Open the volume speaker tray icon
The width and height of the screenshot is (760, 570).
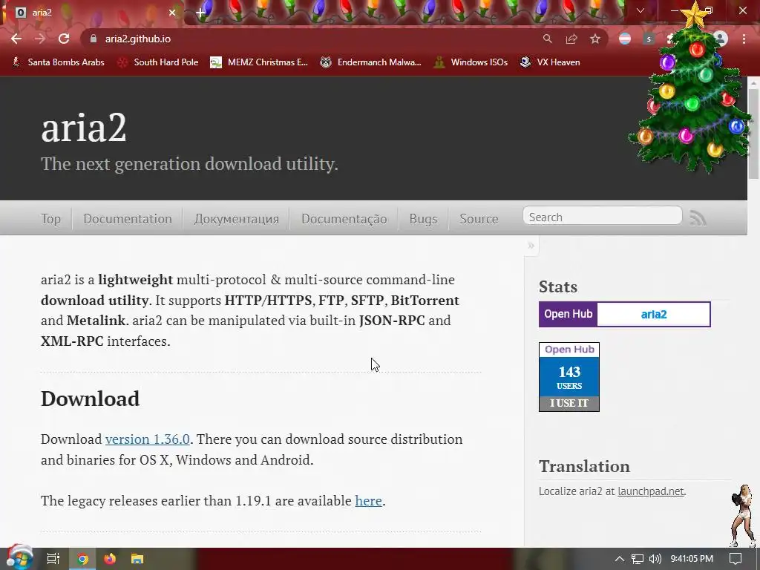(655, 559)
